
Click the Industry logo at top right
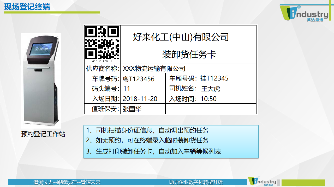[304, 13]
